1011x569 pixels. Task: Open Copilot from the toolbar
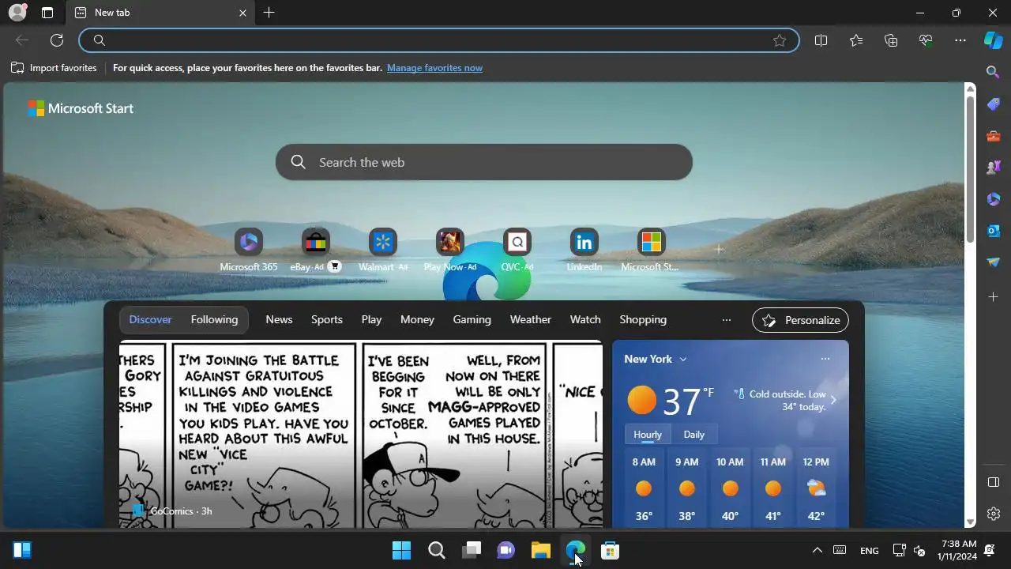(x=993, y=40)
